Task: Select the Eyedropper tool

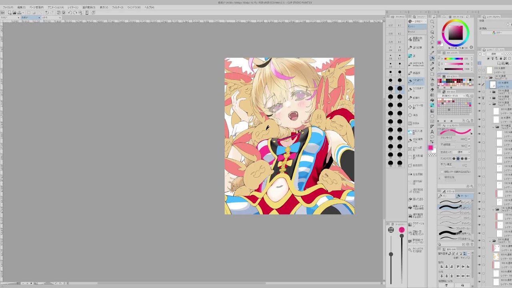Action: 432,53
